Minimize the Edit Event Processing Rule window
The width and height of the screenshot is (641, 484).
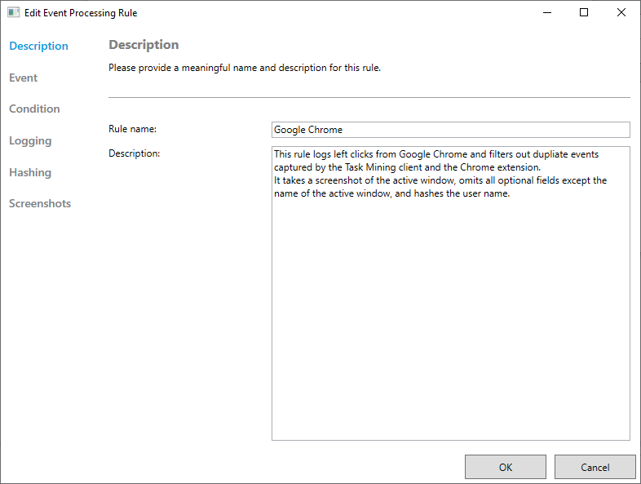[547, 12]
